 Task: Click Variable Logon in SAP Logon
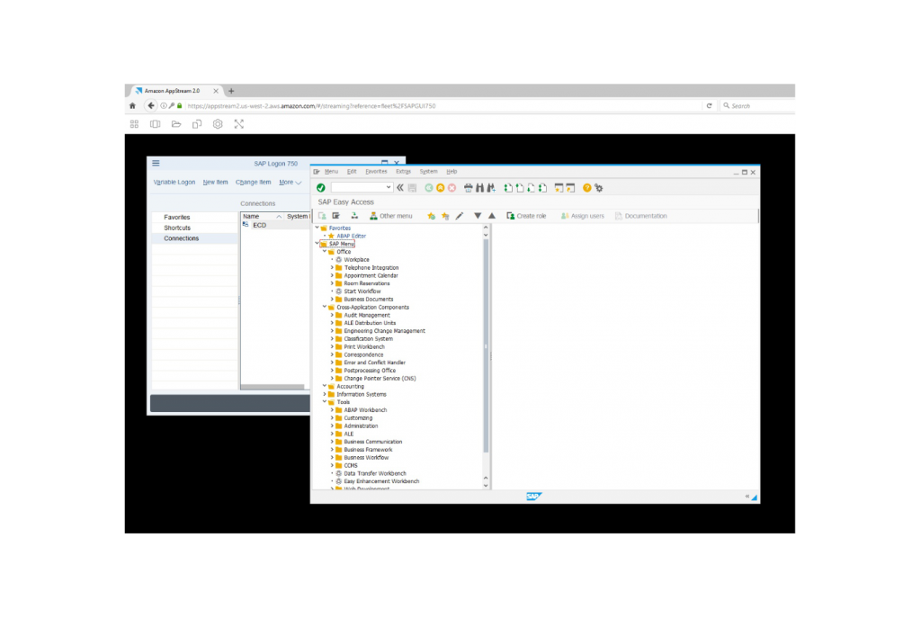pos(174,183)
